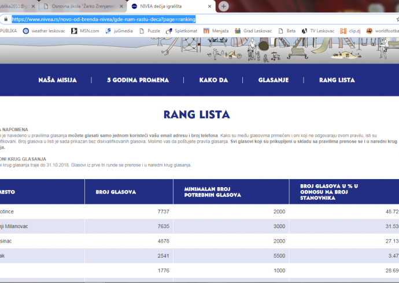This screenshot has height=283, width=399.
Task: Select the NIVEA dečja igrališta tab
Action: tap(171, 6)
